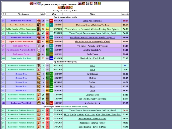This screenshot has width=172, height=129.
Task: Click the brown-haired Link icon below the title
Action: click(63, 7)
